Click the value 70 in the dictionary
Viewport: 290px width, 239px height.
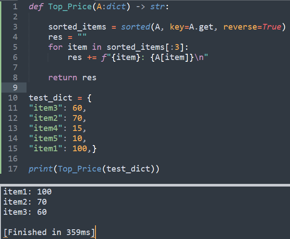click(x=77, y=118)
